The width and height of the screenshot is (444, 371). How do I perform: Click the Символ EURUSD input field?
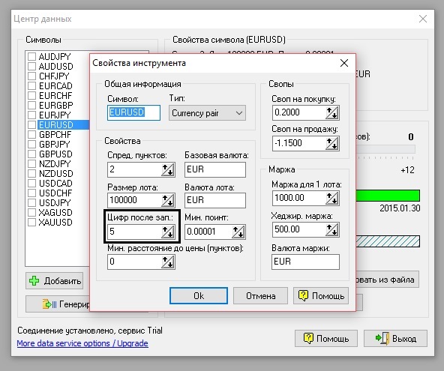point(133,112)
